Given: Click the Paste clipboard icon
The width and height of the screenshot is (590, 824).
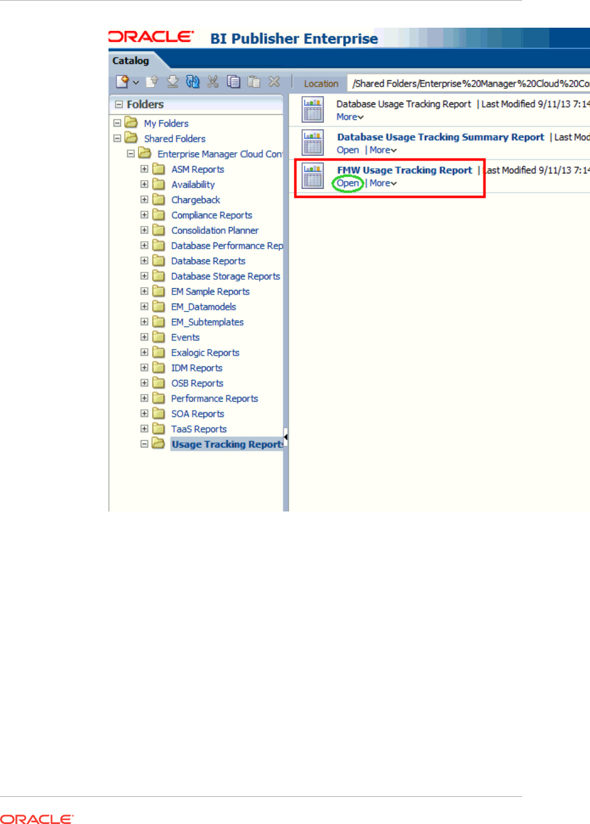Looking at the screenshot, I should (254, 82).
